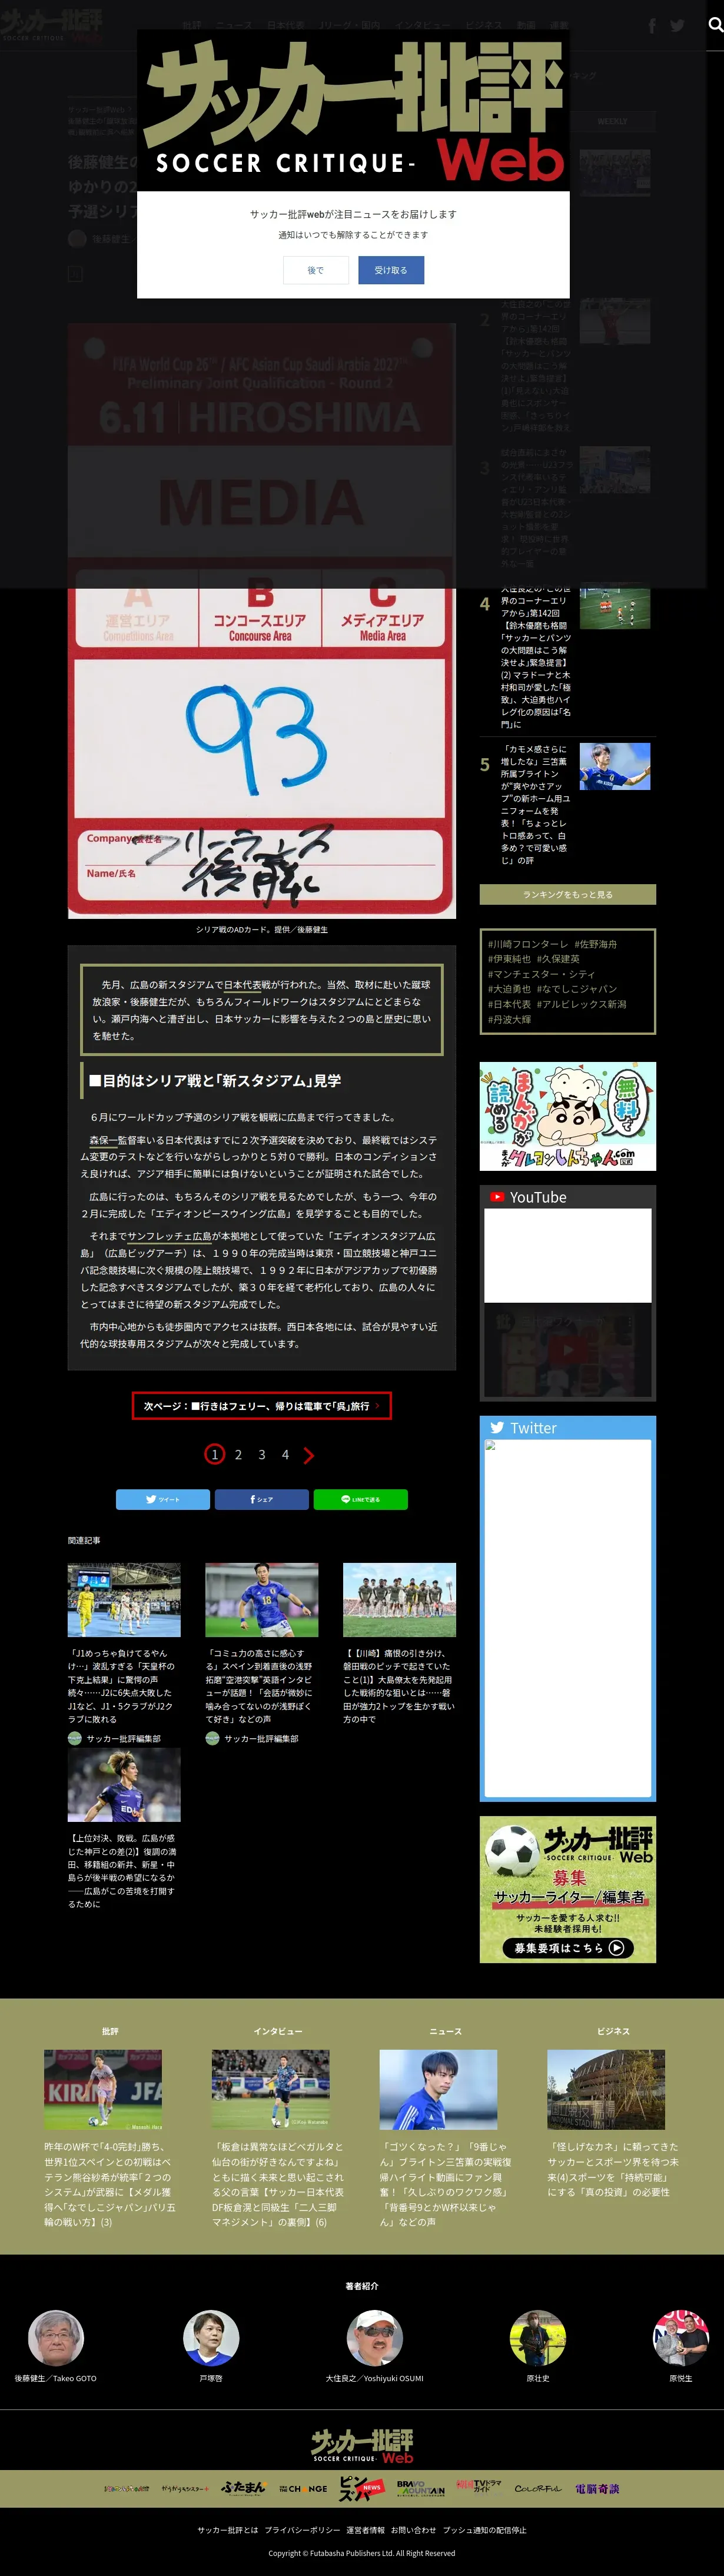Open the ニュース category heading in footer
This screenshot has width=724, height=2576.
coord(446,2031)
